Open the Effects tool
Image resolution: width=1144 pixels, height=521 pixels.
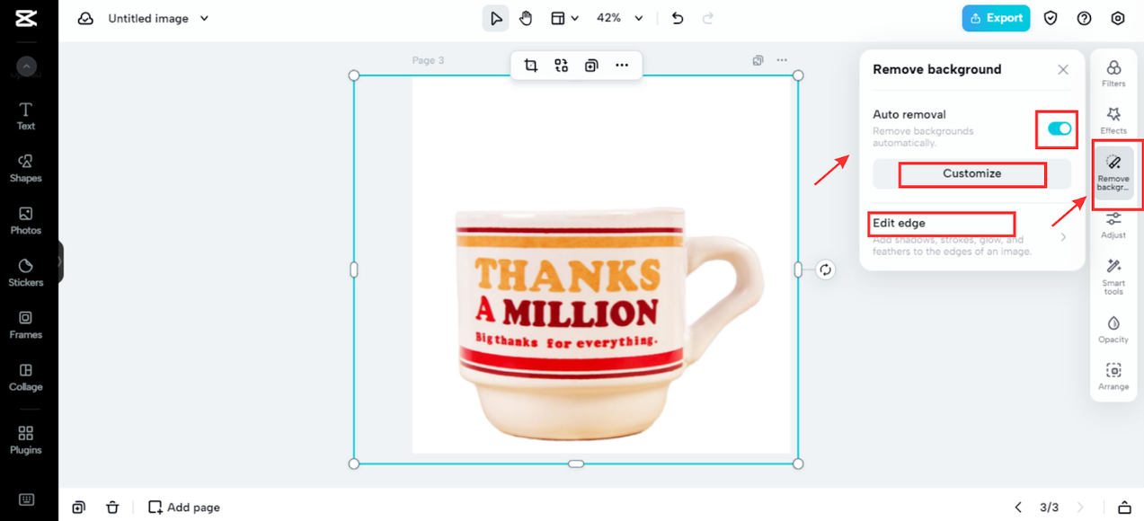[x=1113, y=120]
